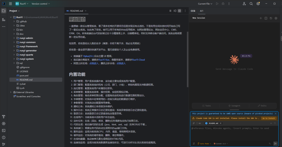Image resolution: width=282 pixels, height=147 pixels.
Task: Open CCG panel settings gear
Action: point(276,18)
